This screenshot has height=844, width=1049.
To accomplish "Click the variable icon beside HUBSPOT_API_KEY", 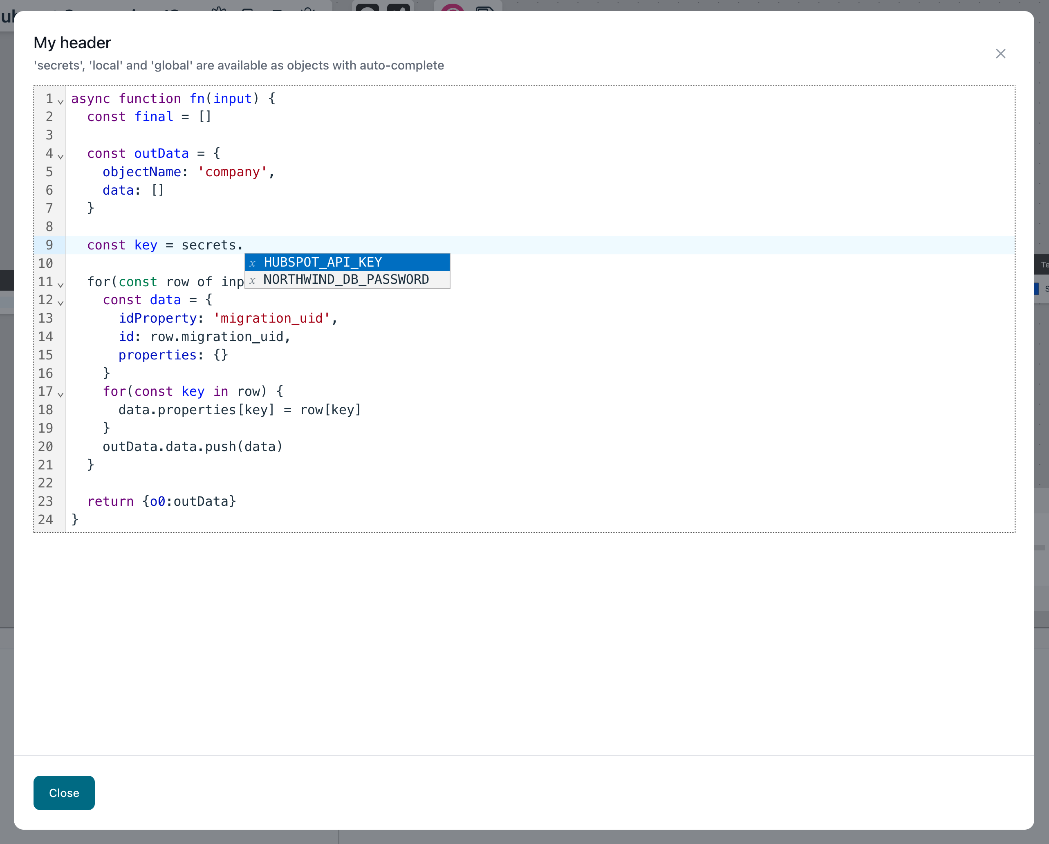I will pyautogui.click(x=253, y=263).
